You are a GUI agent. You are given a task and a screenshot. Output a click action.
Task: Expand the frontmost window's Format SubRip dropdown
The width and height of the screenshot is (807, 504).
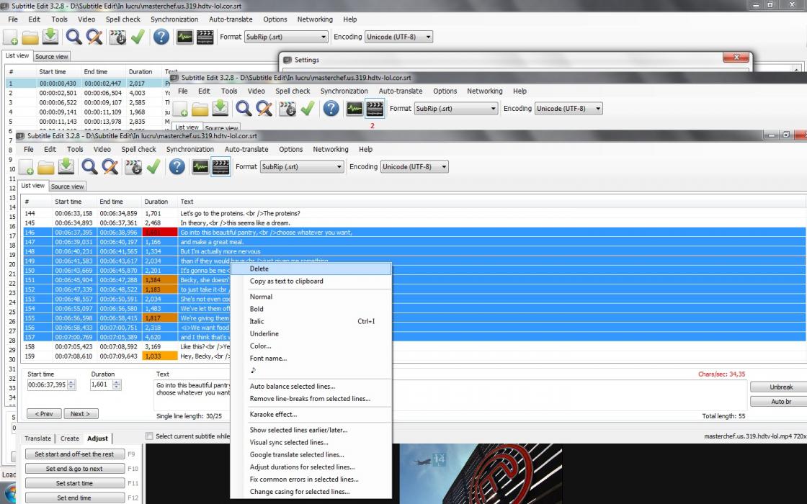339,167
